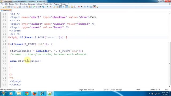
Task: Close the index.php tab with its X
Action: click(10, 10)
